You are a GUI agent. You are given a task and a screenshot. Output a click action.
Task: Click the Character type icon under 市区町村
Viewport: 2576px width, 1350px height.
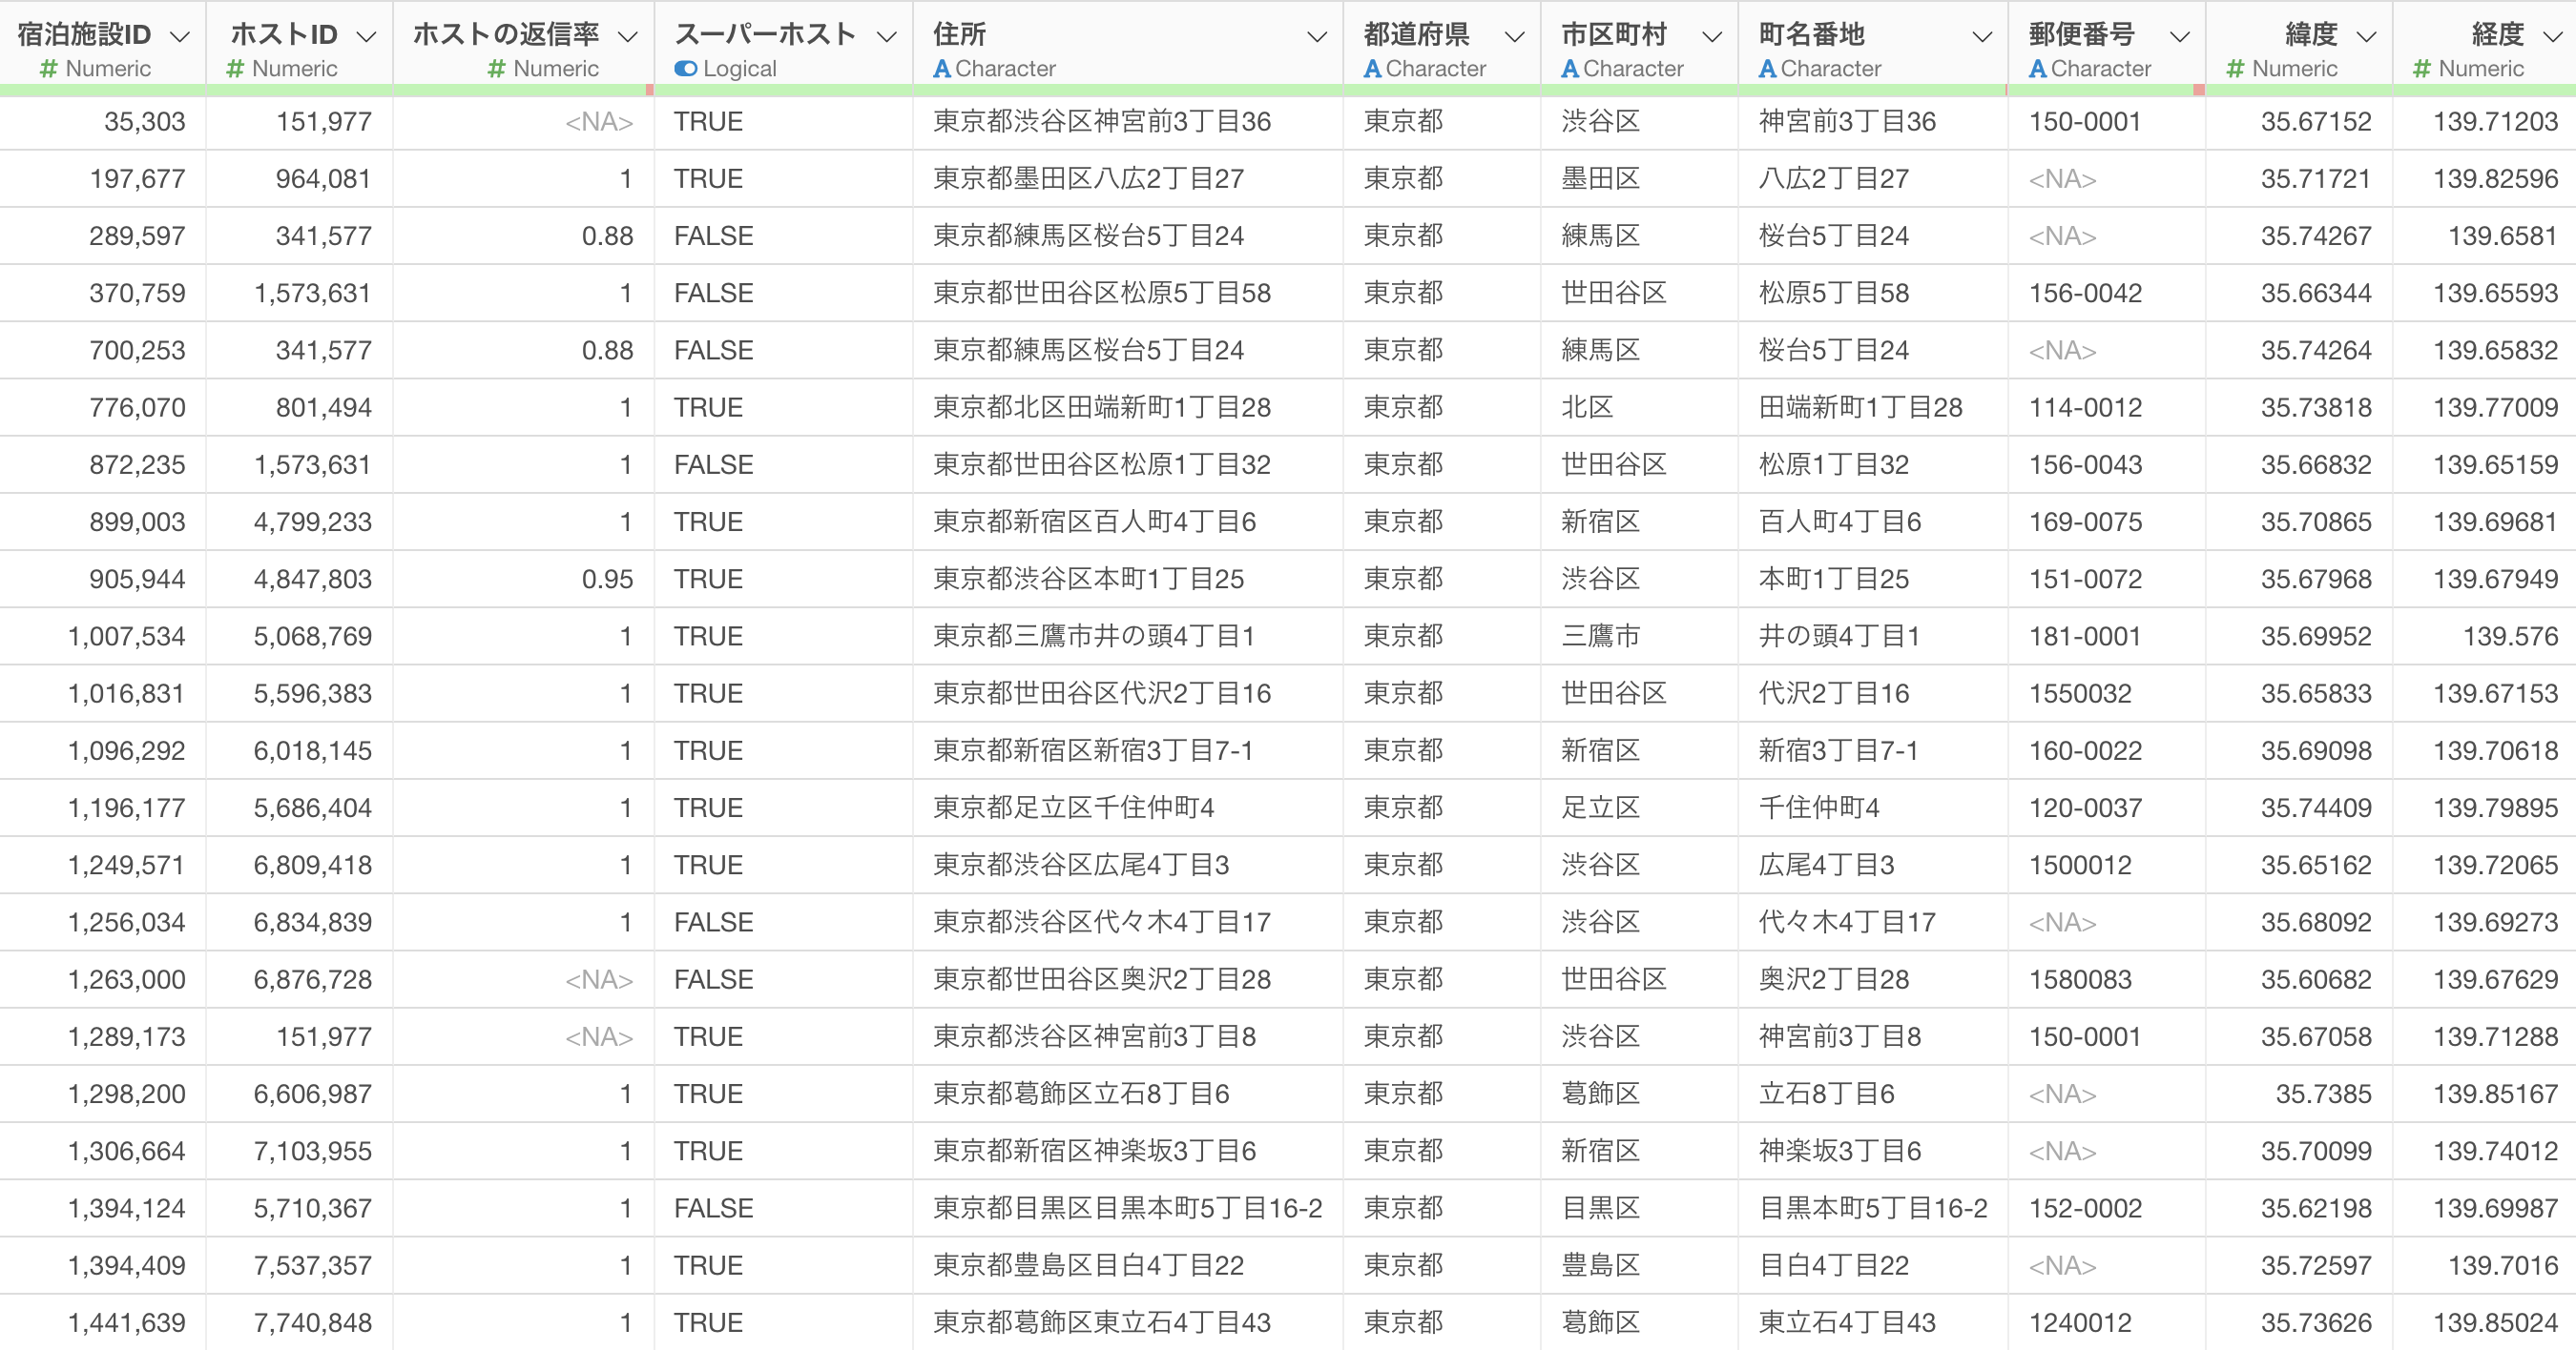click(1570, 69)
